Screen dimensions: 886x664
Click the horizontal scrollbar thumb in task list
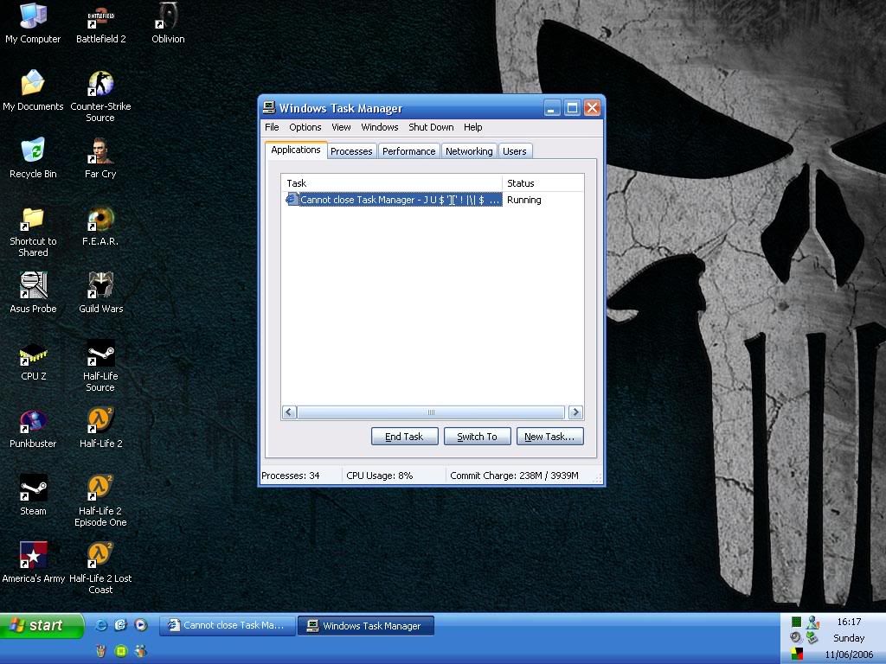tap(431, 412)
